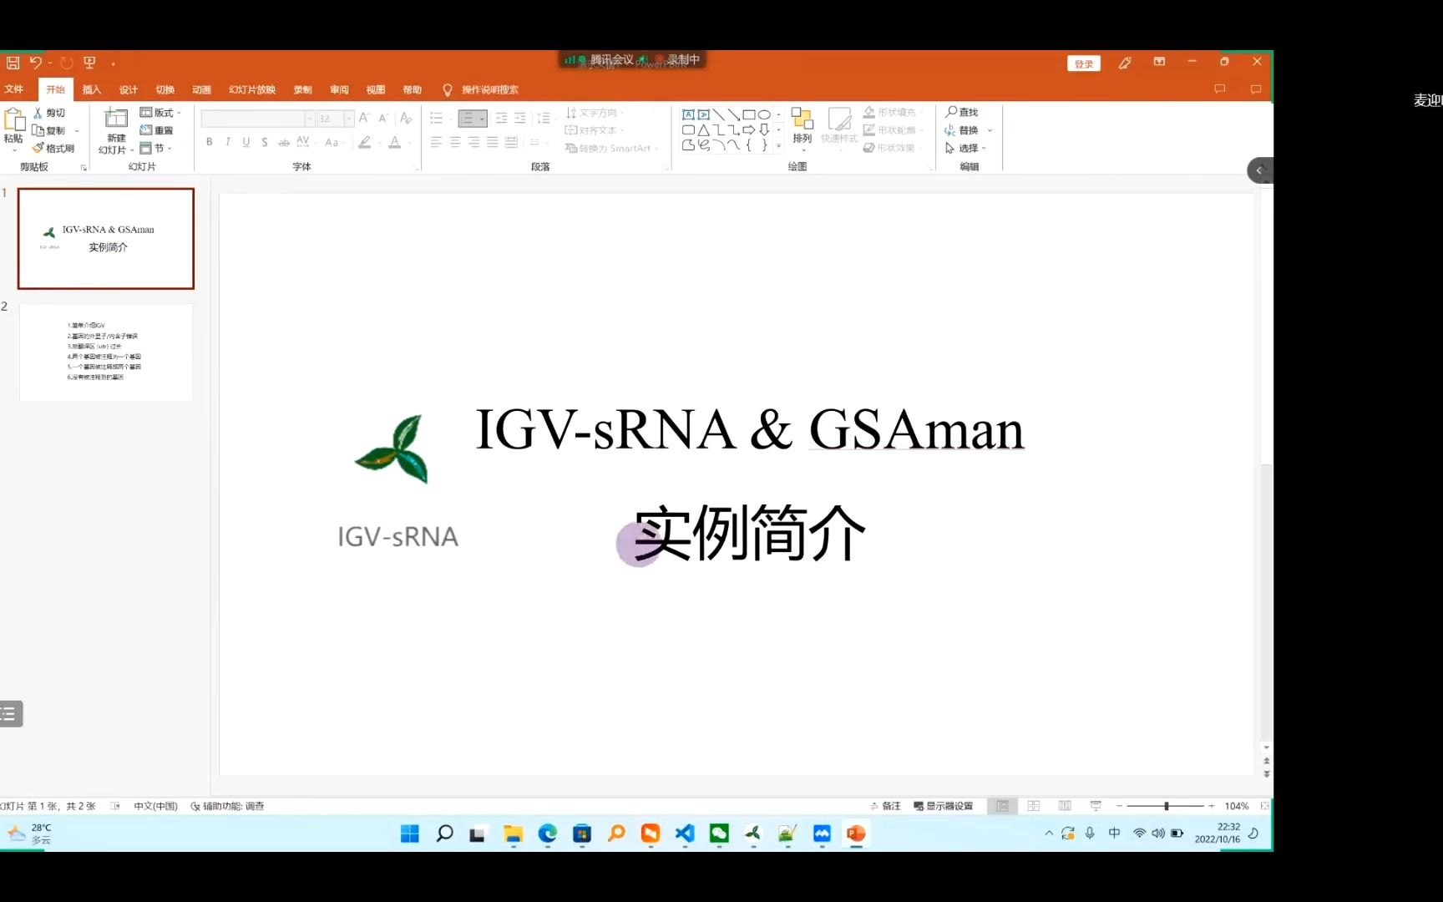Image resolution: width=1443 pixels, height=902 pixels.
Task: Switch to Slide Sorter view
Action: point(1033,806)
